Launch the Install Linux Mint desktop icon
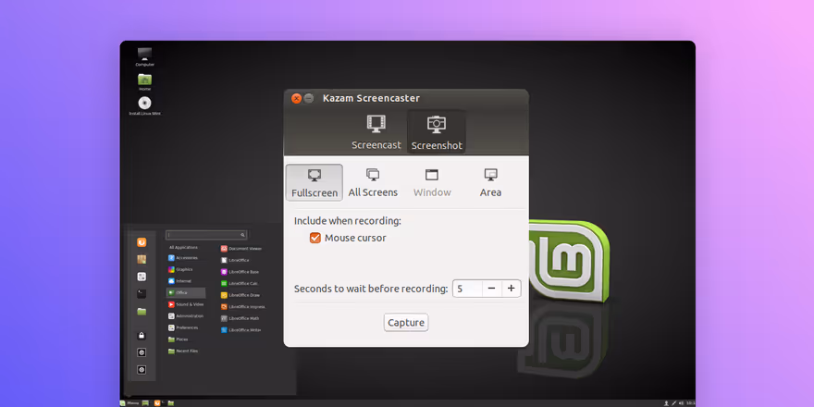814x407 pixels. pyautogui.click(x=145, y=105)
